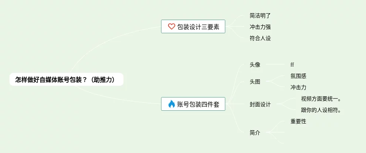Click the 跟你的人设相符。 node
This screenshot has width=366, height=153.
[x=321, y=110]
